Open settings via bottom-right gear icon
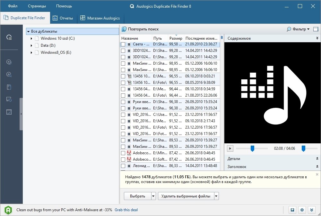The height and width of the screenshot is (216, 321). [x=302, y=210]
